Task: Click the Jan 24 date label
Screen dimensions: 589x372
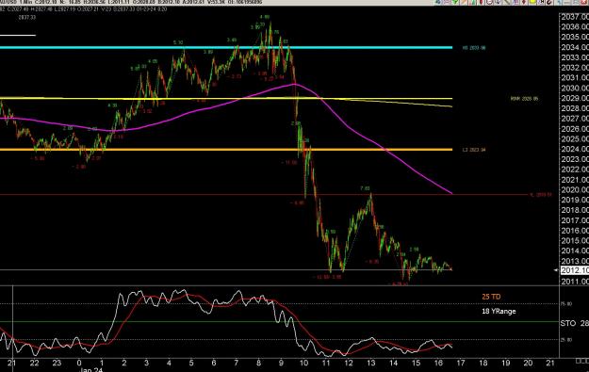Action: point(91,370)
